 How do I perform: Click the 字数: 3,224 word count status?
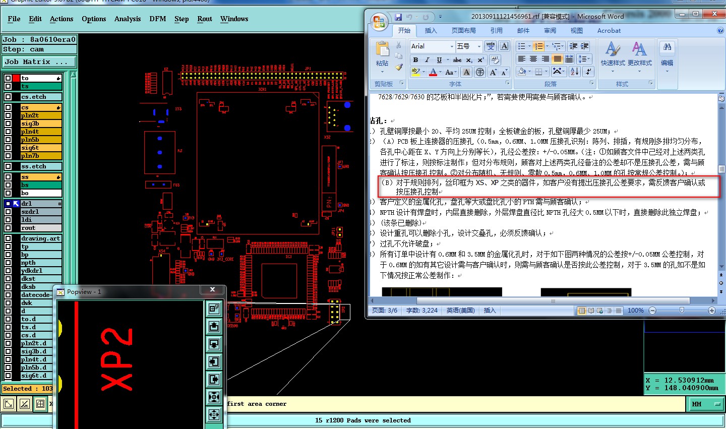pyautogui.click(x=422, y=311)
